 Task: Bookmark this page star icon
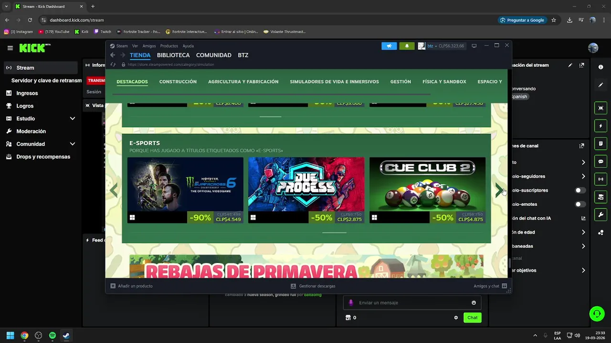[554, 20]
